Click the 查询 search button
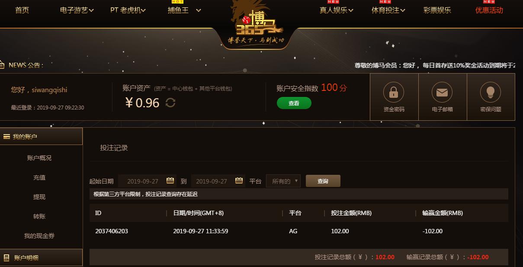The image size is (523, 267). pos(323,181)
